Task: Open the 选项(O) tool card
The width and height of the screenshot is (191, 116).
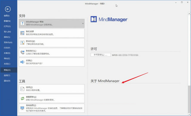Action: [x=52, y=89]
